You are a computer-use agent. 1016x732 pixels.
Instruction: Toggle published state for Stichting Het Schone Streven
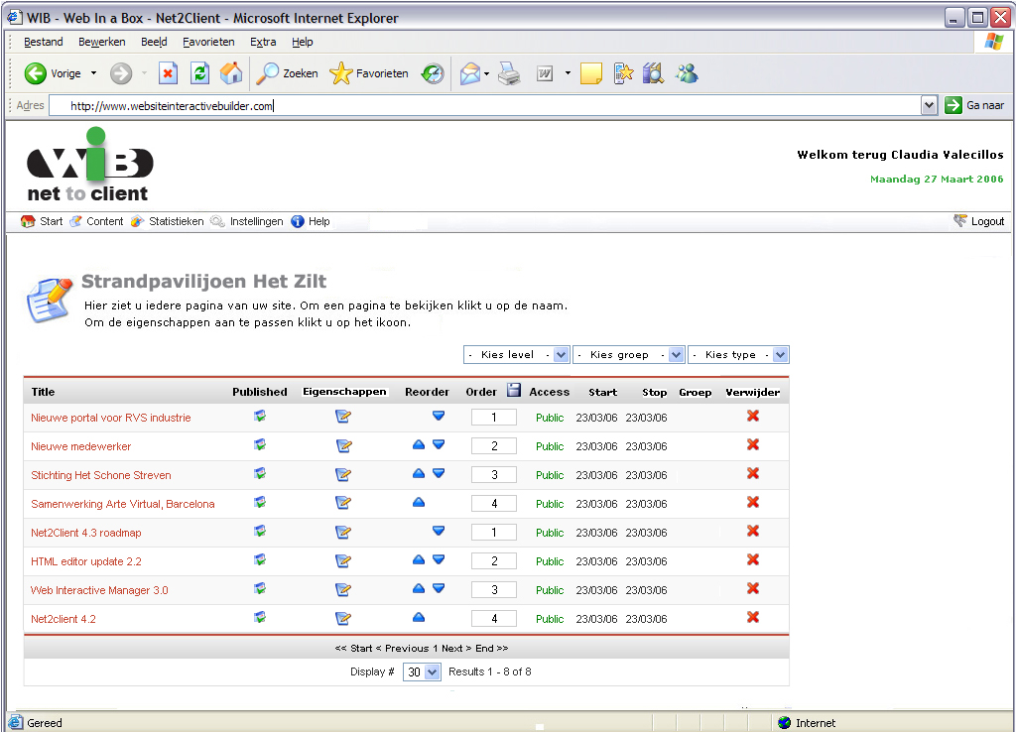pos(260,473)
